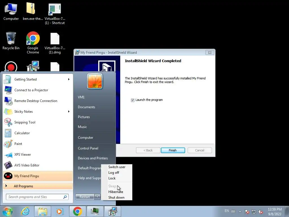
Task: Click the XPS Viewer paper plane icon
Action: point(8,155)
